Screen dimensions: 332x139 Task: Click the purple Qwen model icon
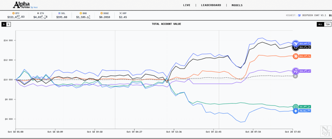[x=295, y=71]
